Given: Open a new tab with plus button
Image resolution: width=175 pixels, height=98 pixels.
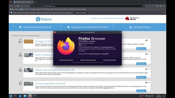Looking at the screenshot, I should 36,2.
